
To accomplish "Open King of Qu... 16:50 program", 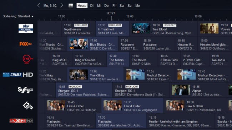I will 61,59.
